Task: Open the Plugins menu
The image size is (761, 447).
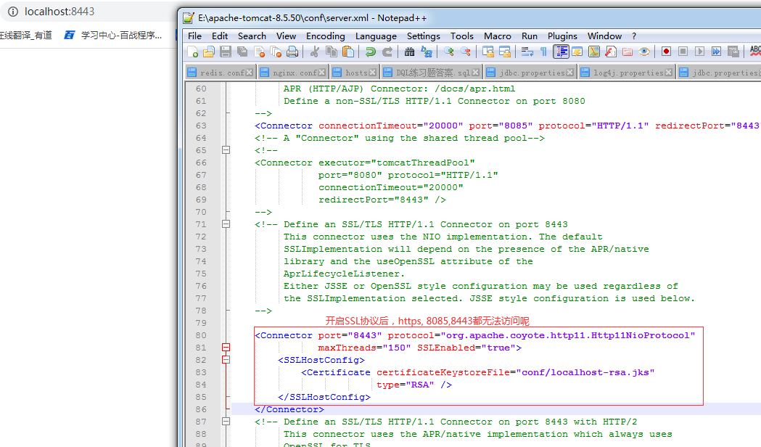Action: tap(562, 36)
